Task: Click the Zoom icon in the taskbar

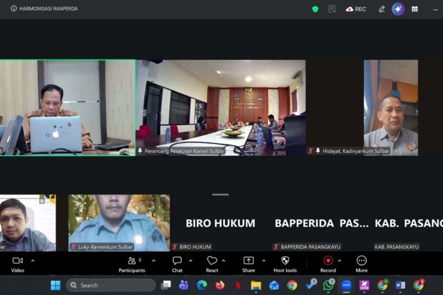Action: coord(346,285)
